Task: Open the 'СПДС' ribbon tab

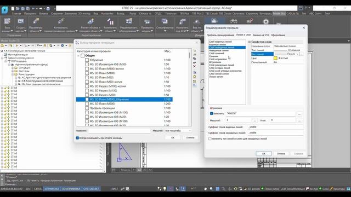Action: click(x=158, y=14)
